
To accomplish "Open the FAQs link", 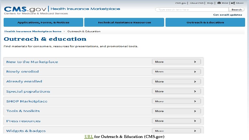I will click(210, 3).
